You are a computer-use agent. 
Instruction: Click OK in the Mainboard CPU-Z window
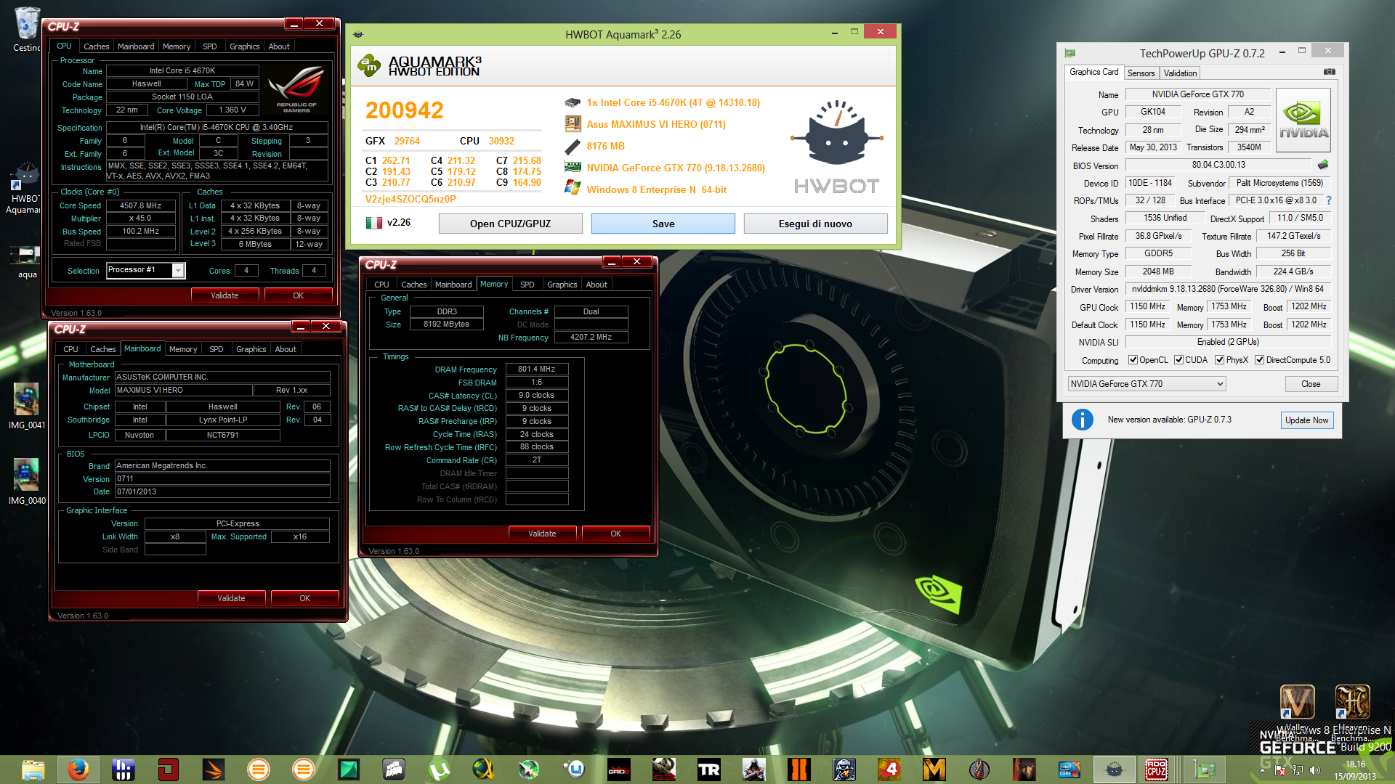[x=304, y=598]
